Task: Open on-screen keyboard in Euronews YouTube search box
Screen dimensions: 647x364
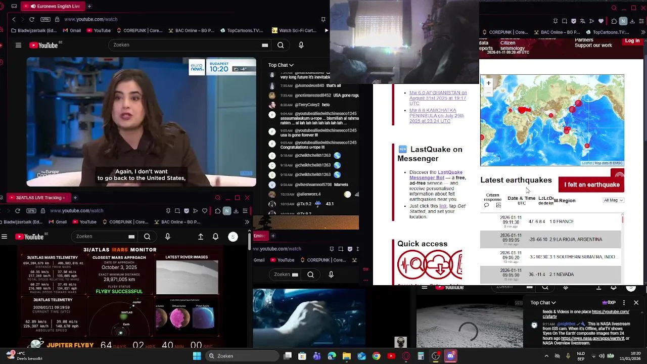Action: (x=265, y=45)
